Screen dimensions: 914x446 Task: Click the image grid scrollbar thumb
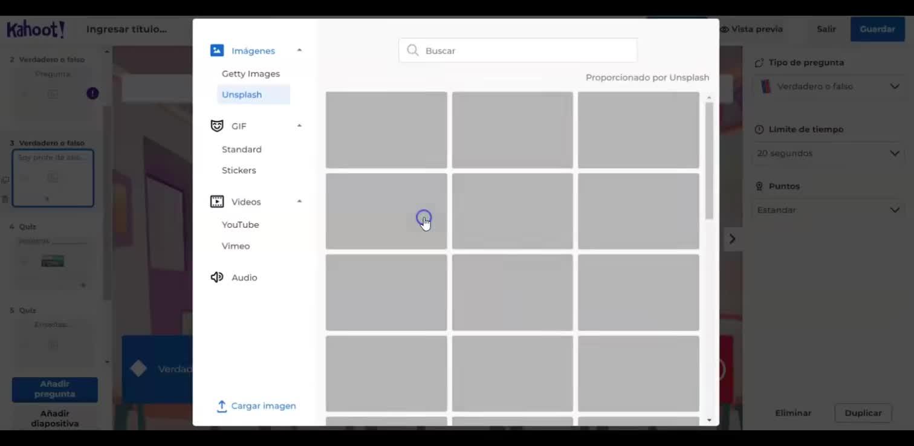pyautogui.click(x=709, y=161)
